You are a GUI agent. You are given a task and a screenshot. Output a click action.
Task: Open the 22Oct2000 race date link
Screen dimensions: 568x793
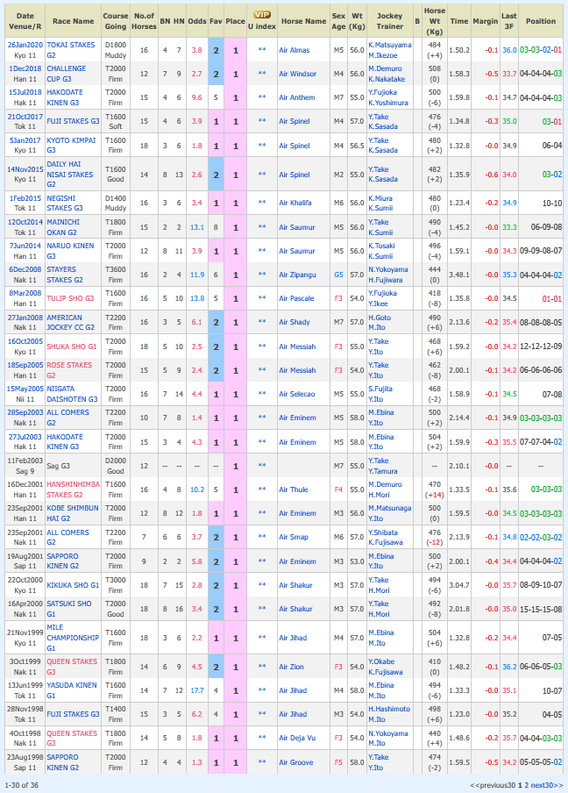(25, 580)
